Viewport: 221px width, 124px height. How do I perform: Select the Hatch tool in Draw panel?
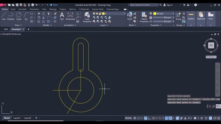tap(31, 21)
